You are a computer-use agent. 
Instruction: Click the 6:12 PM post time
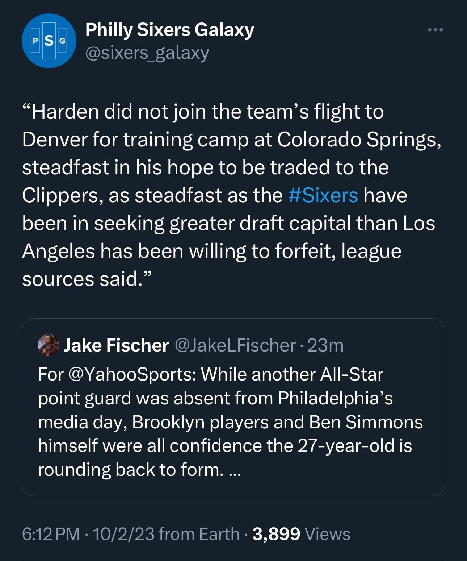pyautogui.click(x=51, y=534)
